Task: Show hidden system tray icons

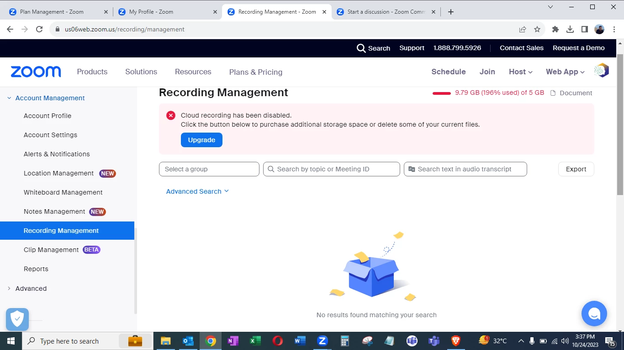Action: pos(521,341)
